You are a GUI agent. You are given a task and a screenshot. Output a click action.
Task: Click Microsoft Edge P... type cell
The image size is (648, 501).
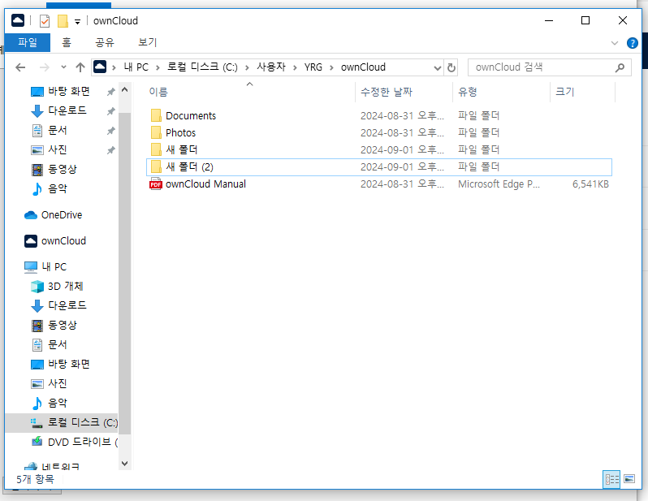tap(499, 184)
